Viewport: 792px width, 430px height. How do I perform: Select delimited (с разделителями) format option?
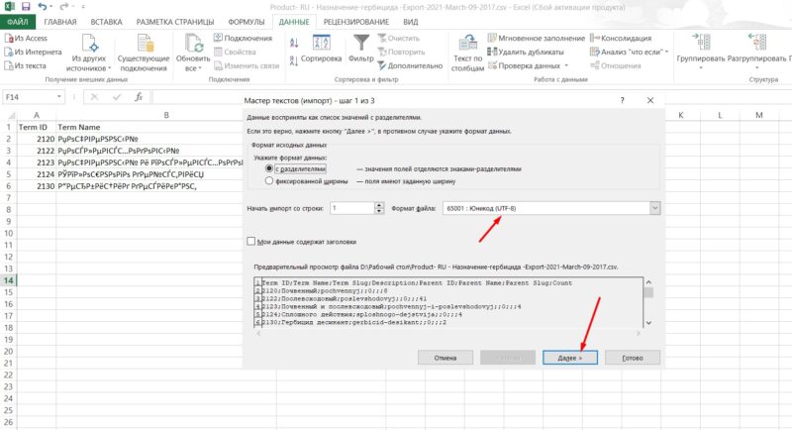pyautogui.click(x=269, y=168)
